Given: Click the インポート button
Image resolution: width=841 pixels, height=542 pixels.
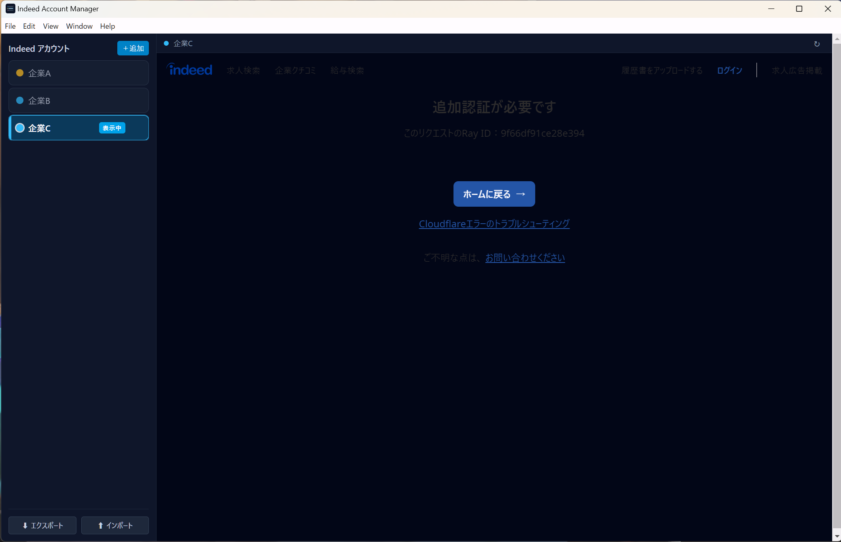Looking at the screenshot, I should [115, 525].
